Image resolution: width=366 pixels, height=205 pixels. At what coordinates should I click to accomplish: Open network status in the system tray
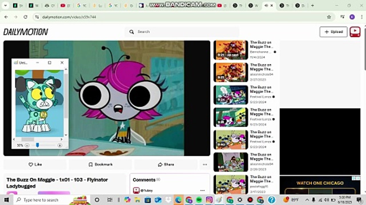coord(320,200)
